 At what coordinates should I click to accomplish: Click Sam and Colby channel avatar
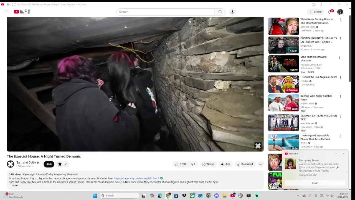(10, 164)
